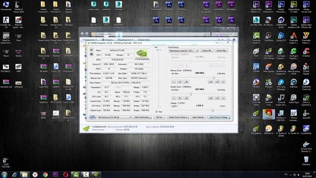Open Freemake Video Converter shortcut
The image size is (316, 178).
(x=306, y=38)
